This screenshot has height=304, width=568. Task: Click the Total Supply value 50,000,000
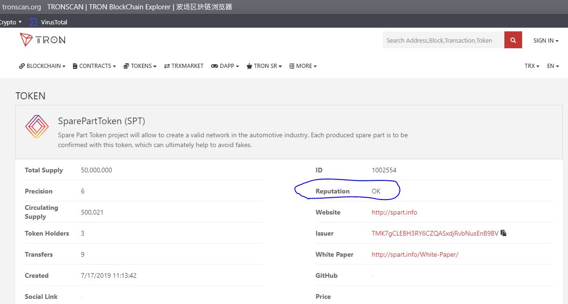[96, 170]
